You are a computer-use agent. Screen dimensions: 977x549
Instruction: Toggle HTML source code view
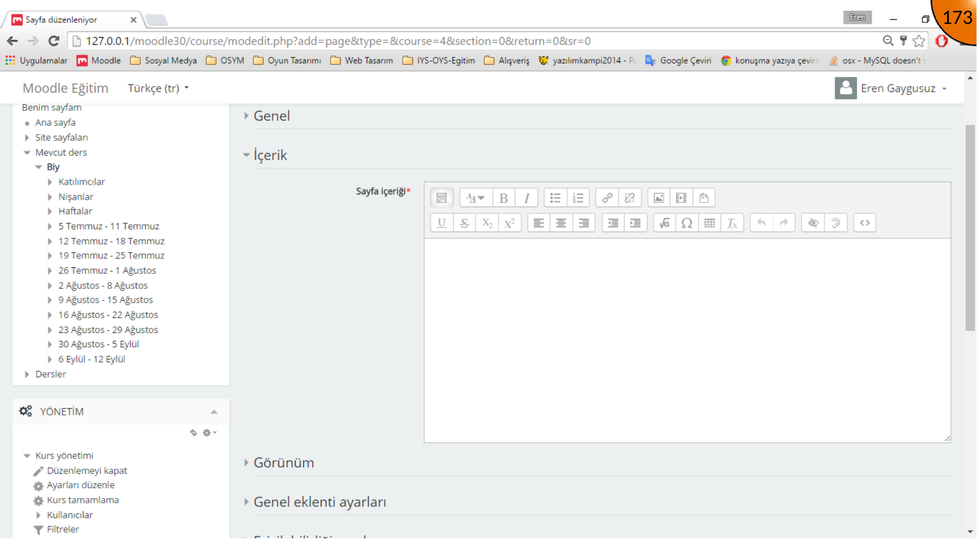(865, 223)
